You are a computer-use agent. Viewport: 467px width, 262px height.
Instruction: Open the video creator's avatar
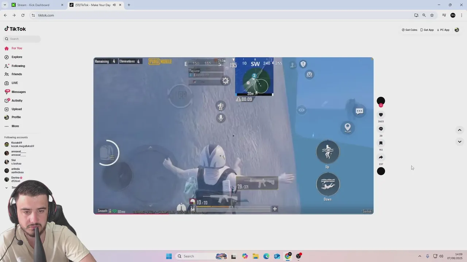coord(381,101)
